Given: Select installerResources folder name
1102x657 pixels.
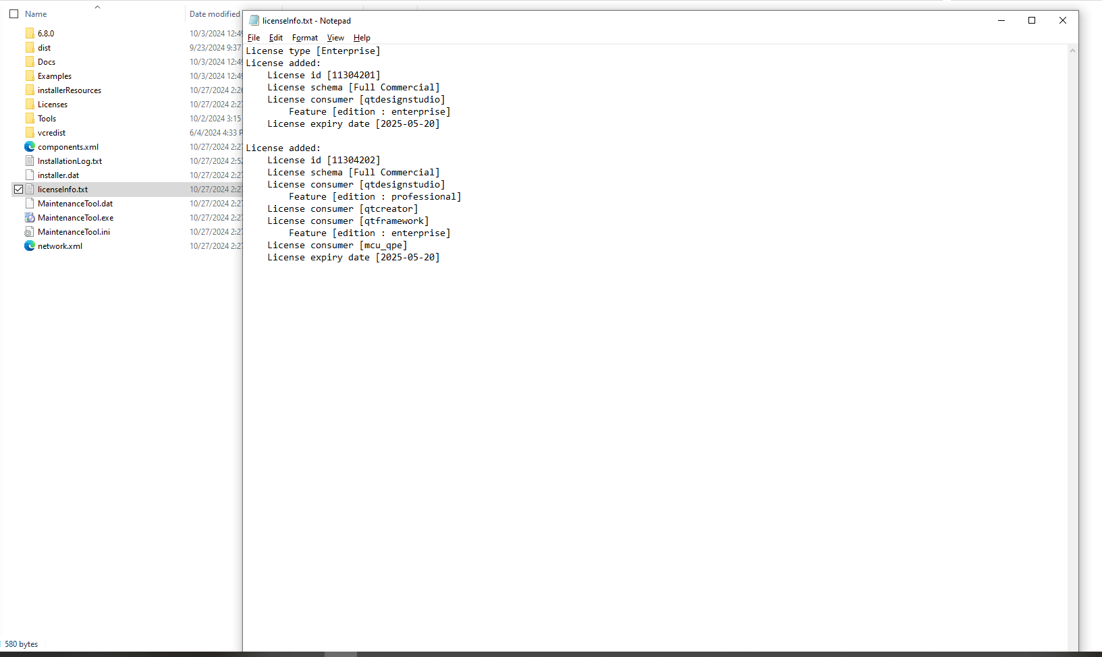Looking at the screenshot, I should 70,90.
